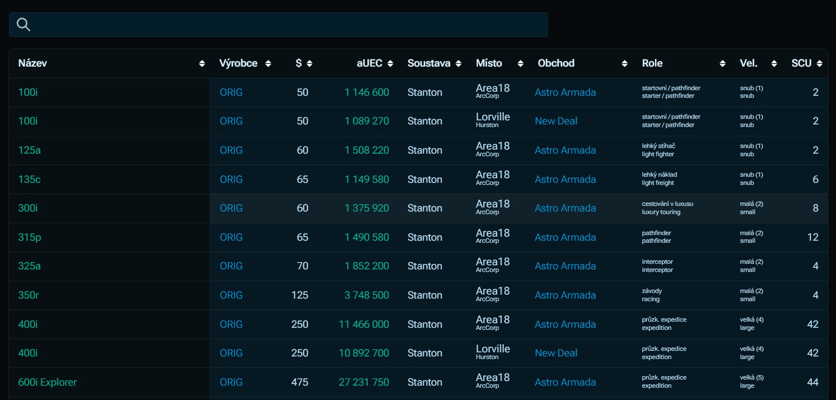Open the 600i Explorer ship link
The image size is (836, 400).
point(47,382)
